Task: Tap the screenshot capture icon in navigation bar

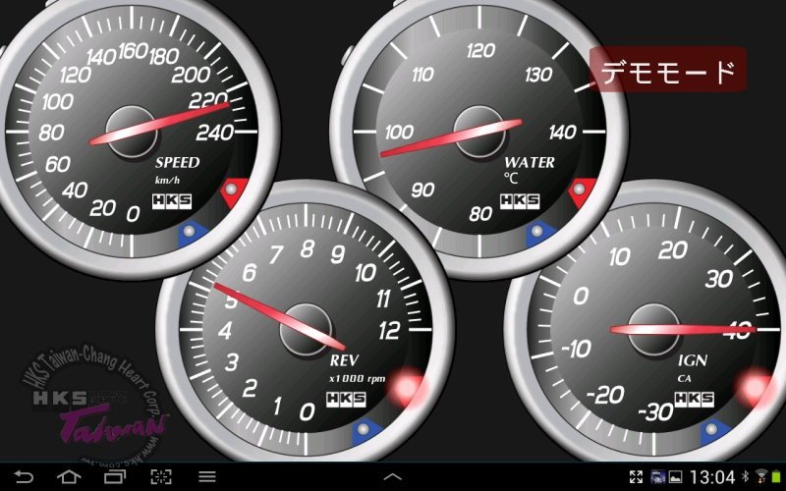Action: (161, 476)
